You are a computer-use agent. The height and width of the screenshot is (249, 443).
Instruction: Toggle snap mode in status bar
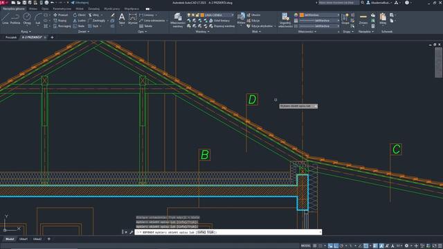[x=320, y=246]
